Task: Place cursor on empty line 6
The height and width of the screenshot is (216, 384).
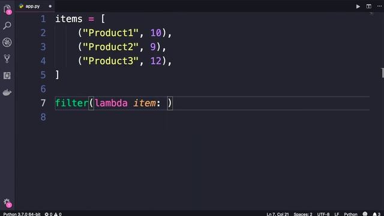Action: pyautogui.click(x=212, y=89)
